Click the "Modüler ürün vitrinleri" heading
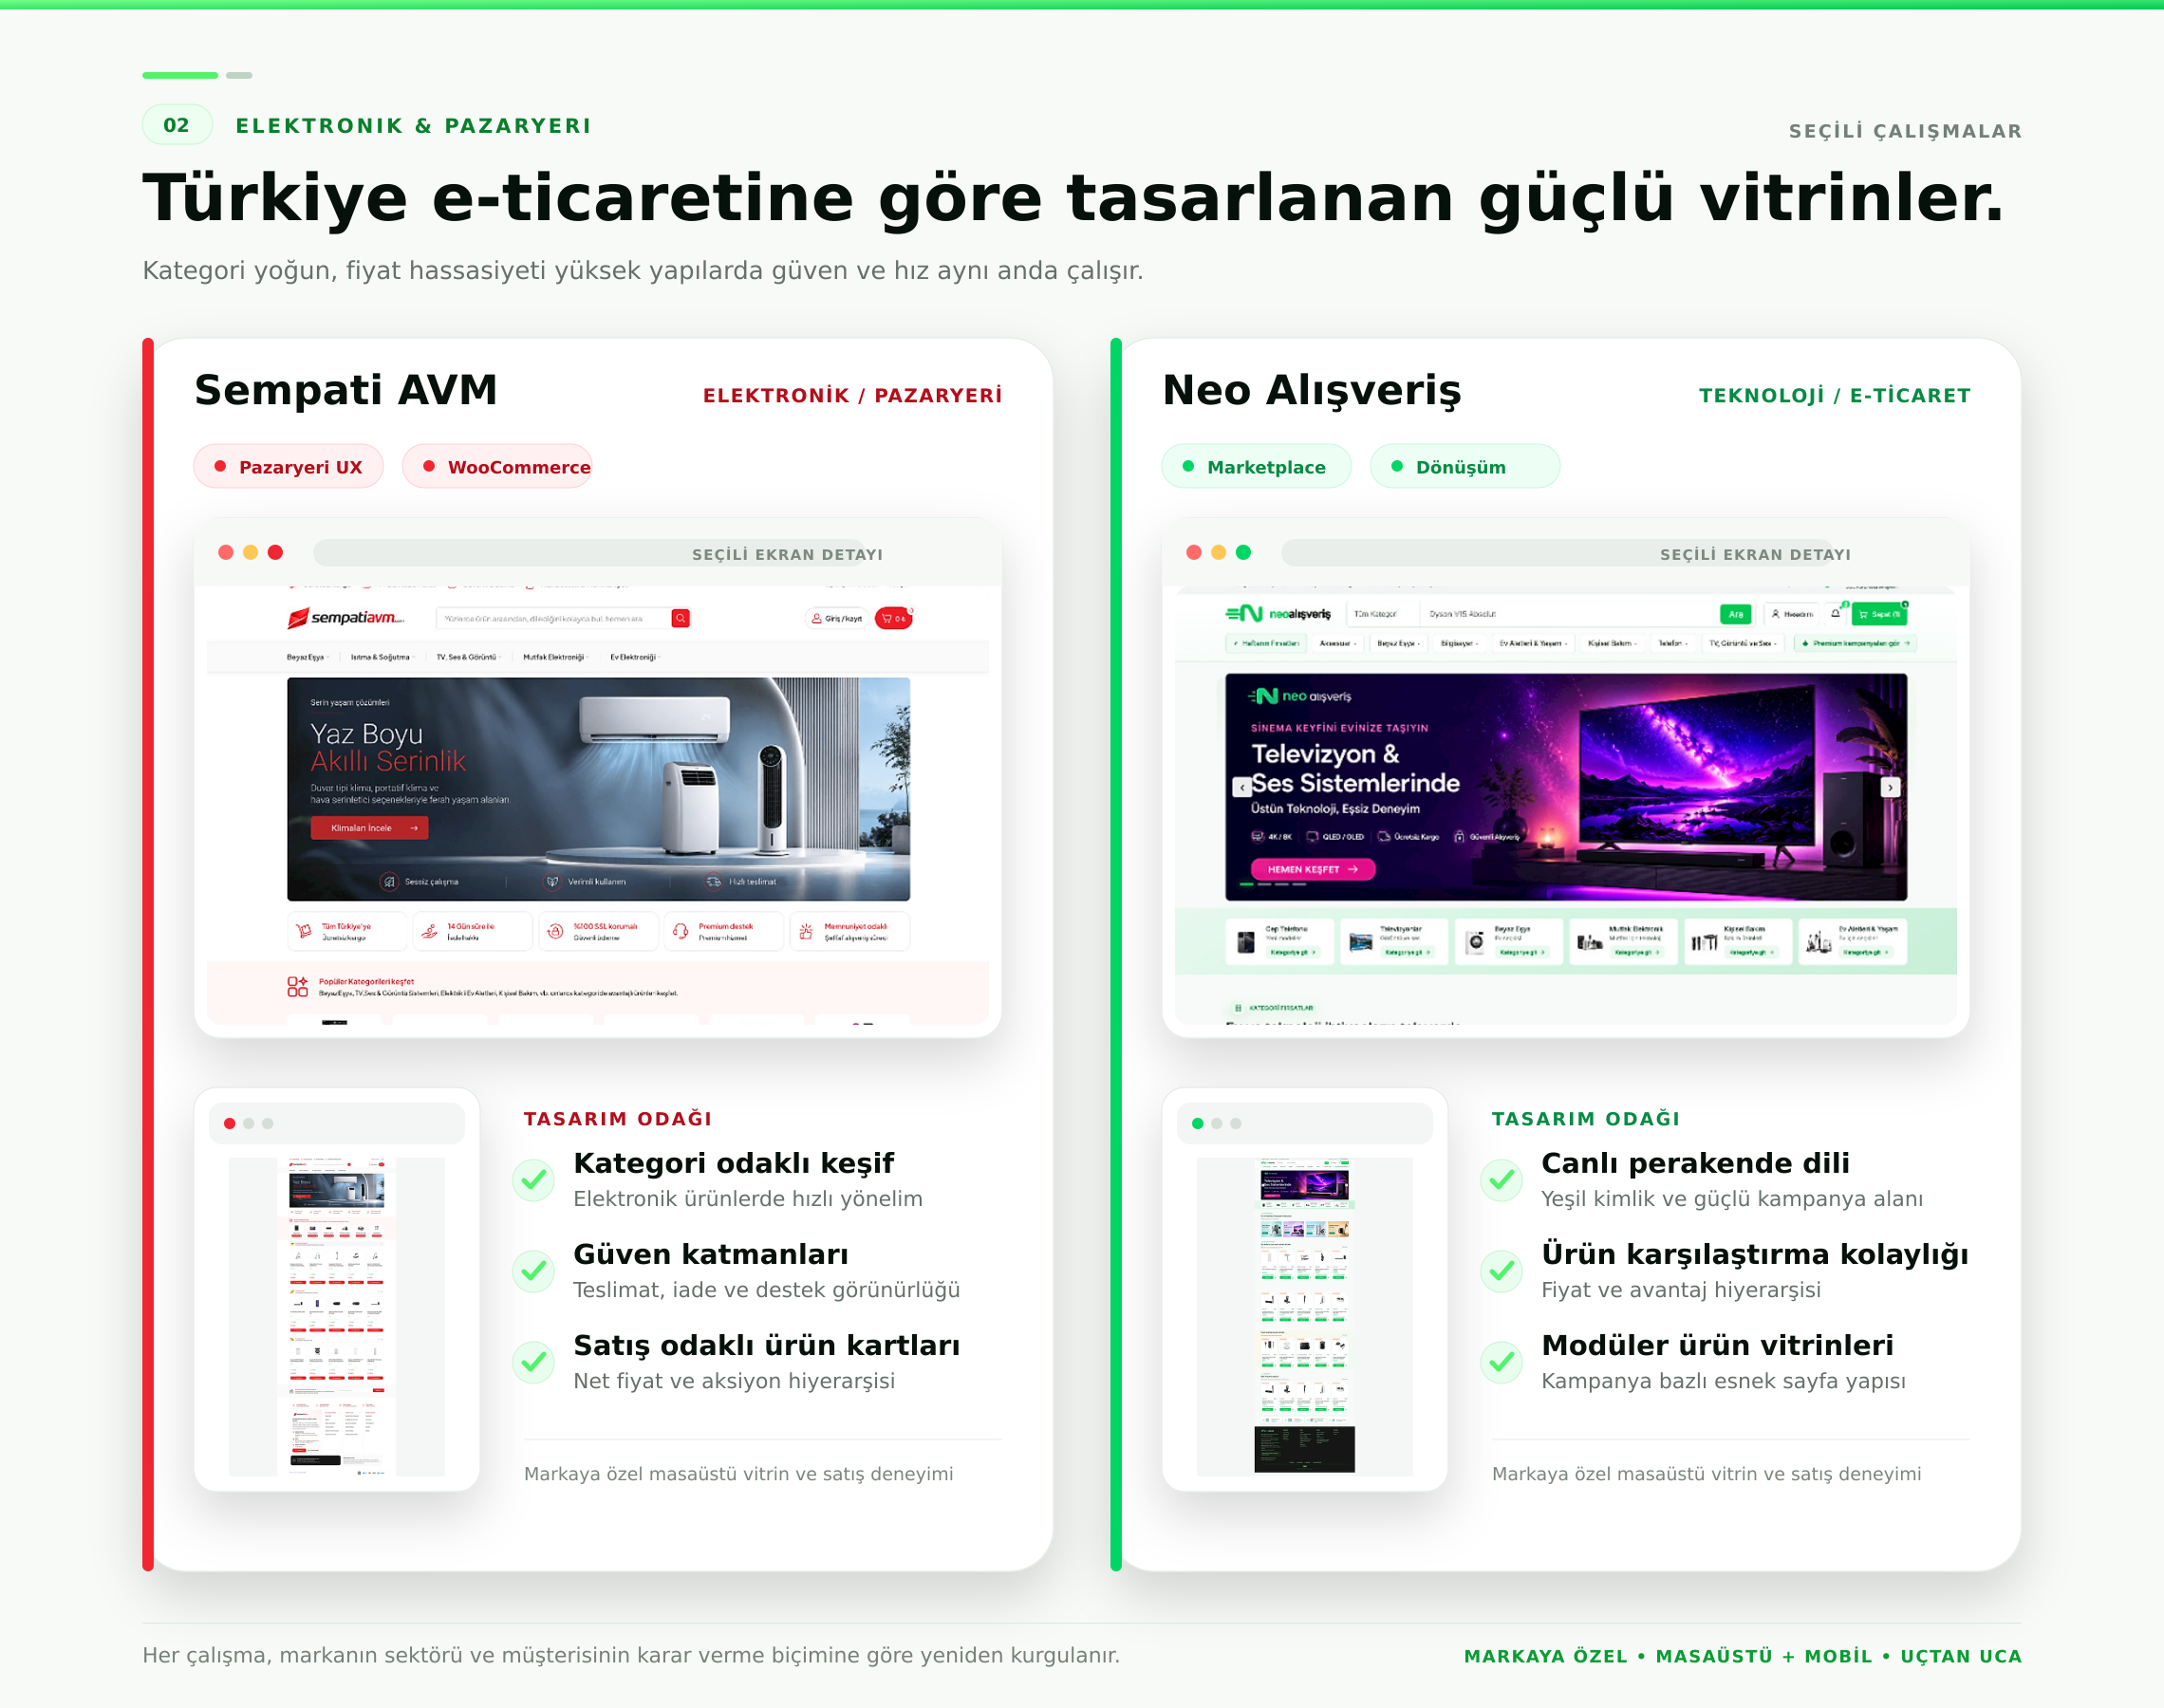Screen dimensions: 2164x1708 tap(1717, 1345)
